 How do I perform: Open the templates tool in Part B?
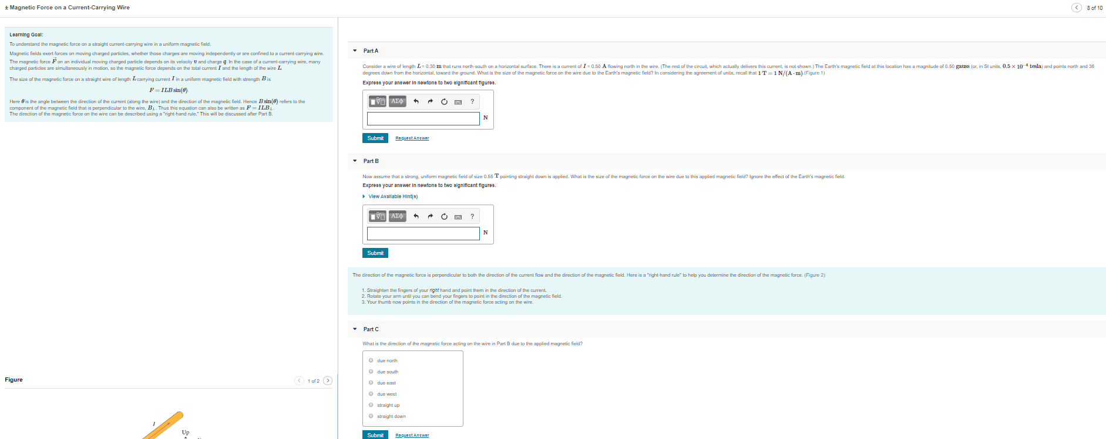coord(378,216)
